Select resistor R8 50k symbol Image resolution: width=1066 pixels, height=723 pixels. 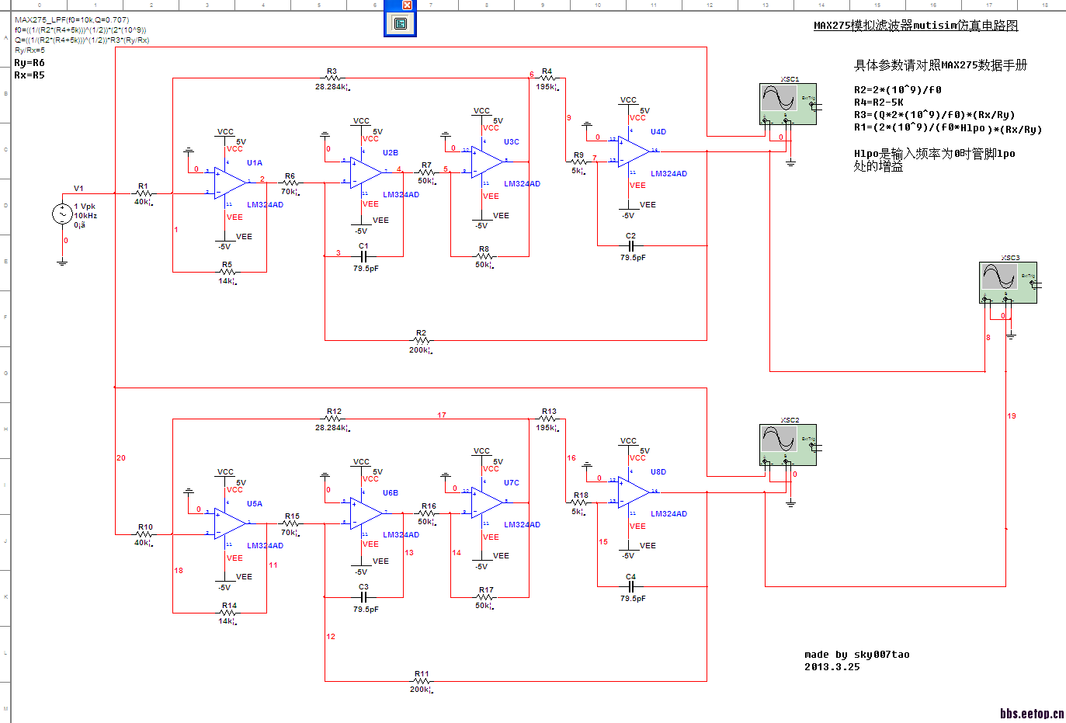click(484, 256)
